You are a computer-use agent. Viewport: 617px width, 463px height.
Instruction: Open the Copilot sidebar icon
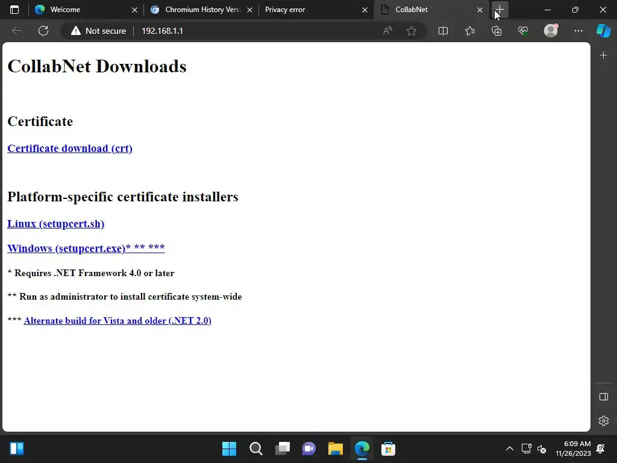click(x=604, y=31)
